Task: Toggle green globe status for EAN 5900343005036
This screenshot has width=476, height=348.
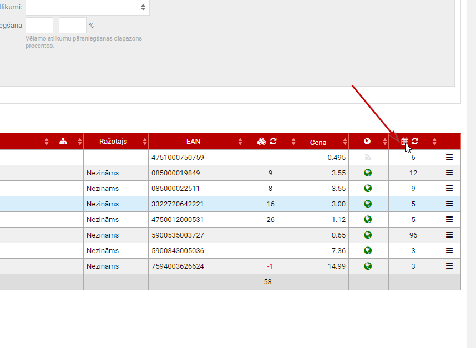Action: [x=367, y=251]
